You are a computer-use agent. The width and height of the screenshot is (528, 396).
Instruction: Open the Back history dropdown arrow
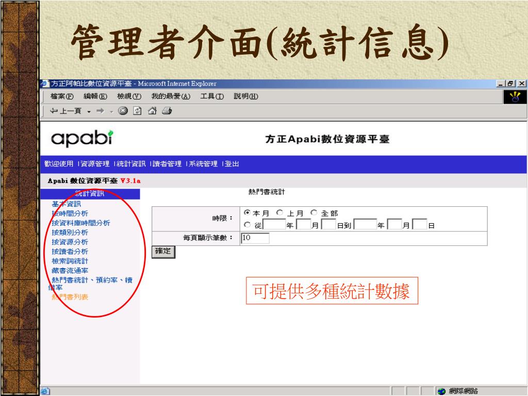[89, 111]
